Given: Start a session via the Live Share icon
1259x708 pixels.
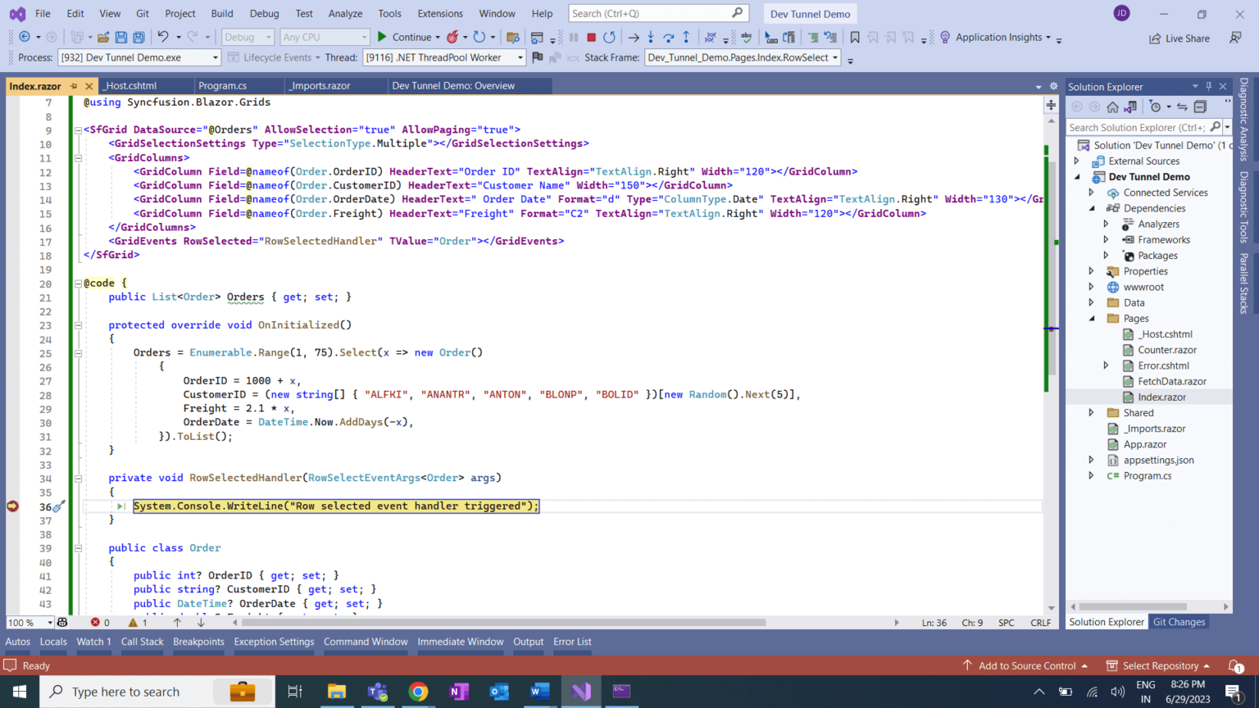Looking at the screenshot, I should point(1179,38).
